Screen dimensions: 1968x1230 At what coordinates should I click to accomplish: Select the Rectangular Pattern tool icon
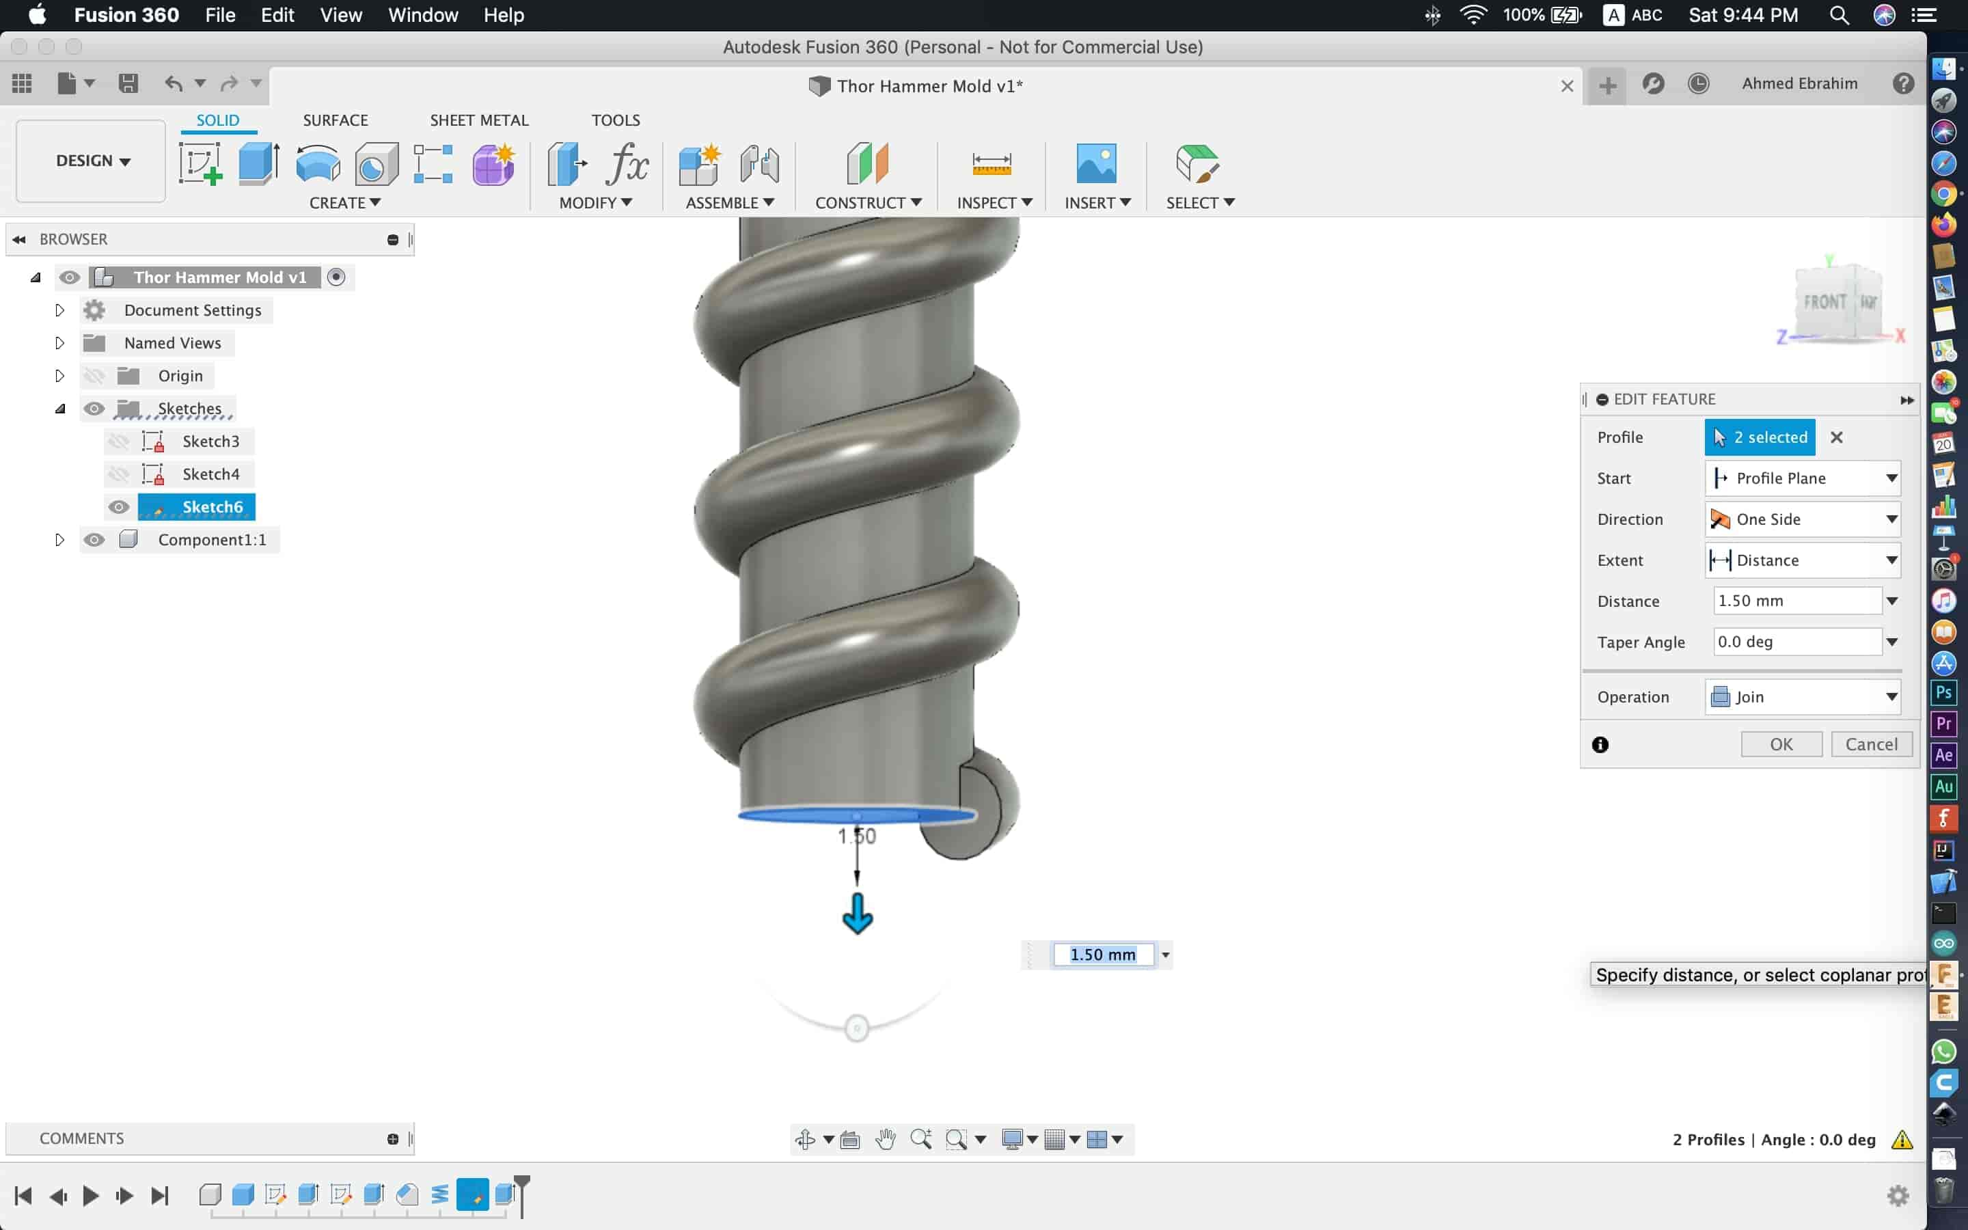pos(433,163)
